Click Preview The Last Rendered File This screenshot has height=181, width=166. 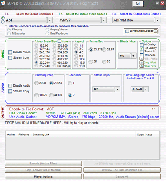122,170
